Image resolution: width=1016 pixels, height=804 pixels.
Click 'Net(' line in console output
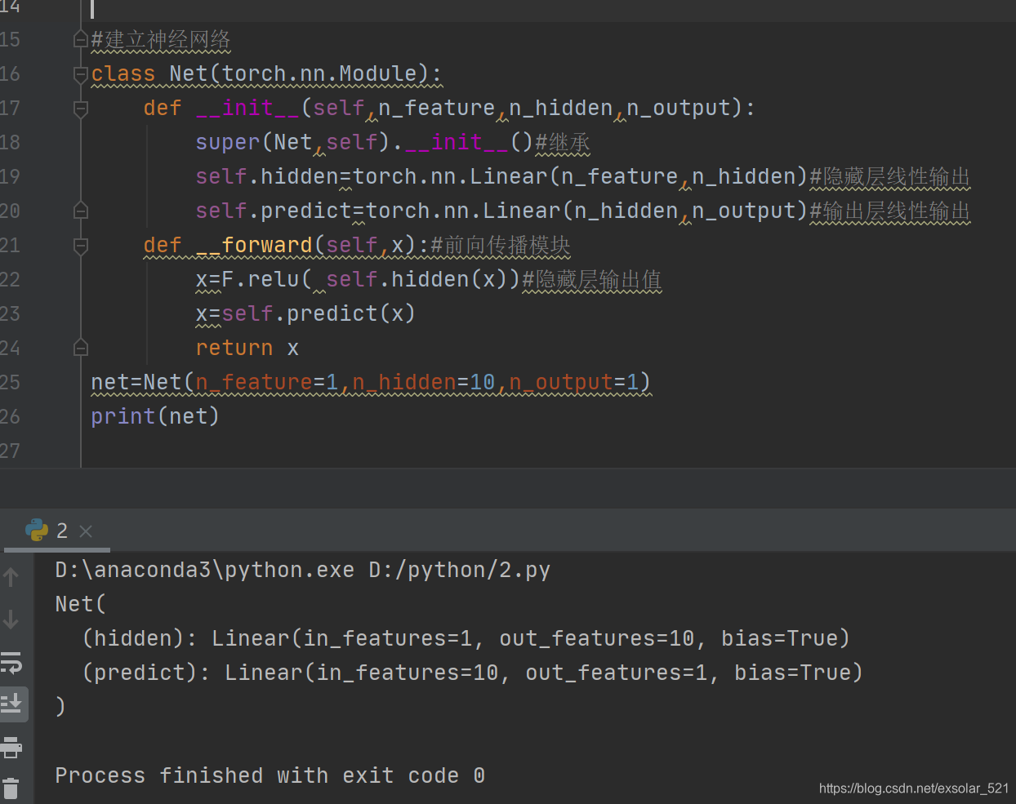click(81, 604)
